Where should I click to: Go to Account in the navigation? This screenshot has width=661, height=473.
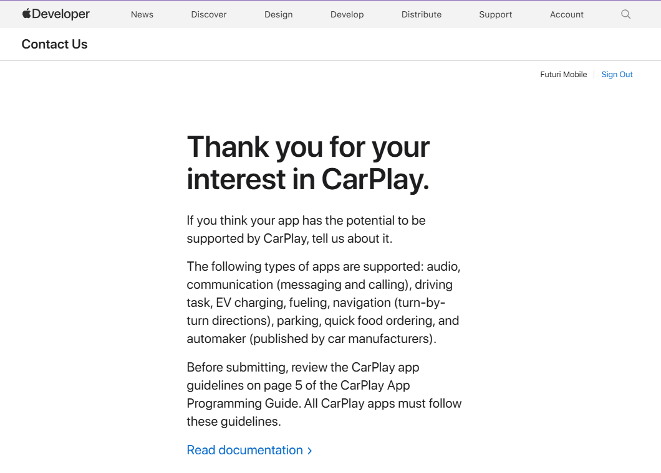tap(567, 14)
